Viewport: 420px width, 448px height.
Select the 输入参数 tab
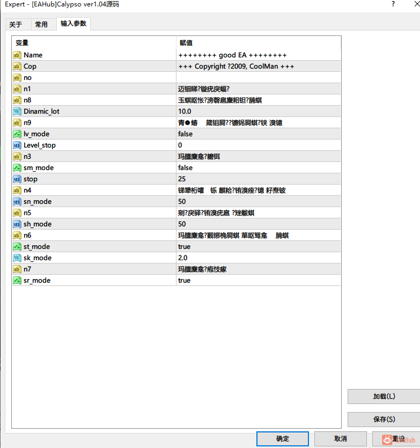click(x=73, y=24)
